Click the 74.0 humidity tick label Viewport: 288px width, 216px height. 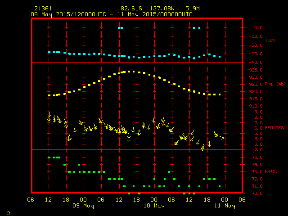click(257, 165)
